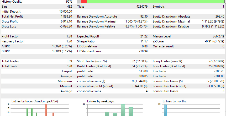This screenshot has width=226, height=116.
Task: Click Balance Drawdown Absolute value 92.30
Action: pyautogui.click(x=144, y=16)
